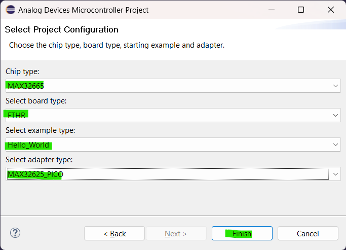Open the example type dropdown arrow
Image resolution: width=346 pixels, height=250 pixels.
point(335,145)
